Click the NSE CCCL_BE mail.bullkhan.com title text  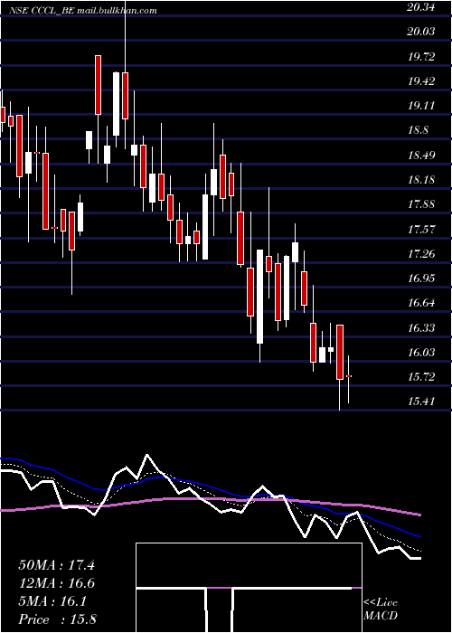(83, 11)
